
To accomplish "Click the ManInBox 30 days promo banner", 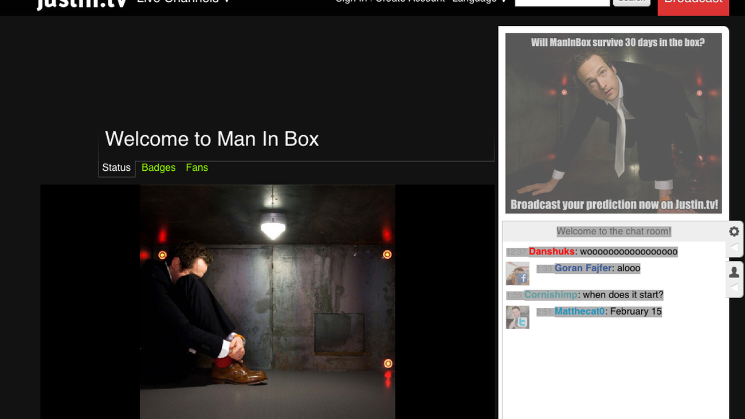I will point(613,123).
